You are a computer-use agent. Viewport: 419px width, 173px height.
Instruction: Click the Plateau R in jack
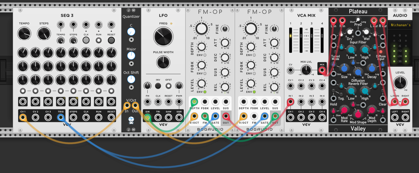(342, 21)
